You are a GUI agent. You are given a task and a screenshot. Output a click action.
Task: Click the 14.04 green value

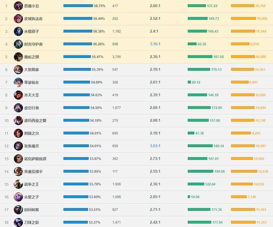[x=195, y=197]
